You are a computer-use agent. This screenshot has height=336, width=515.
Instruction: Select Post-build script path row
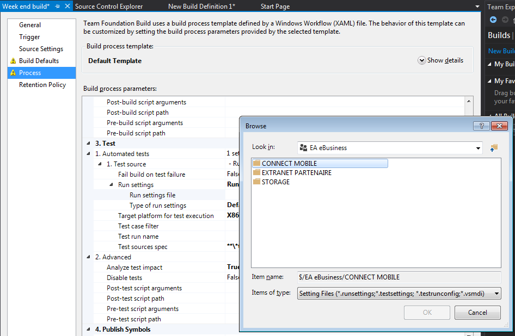(x=279, y=112)
